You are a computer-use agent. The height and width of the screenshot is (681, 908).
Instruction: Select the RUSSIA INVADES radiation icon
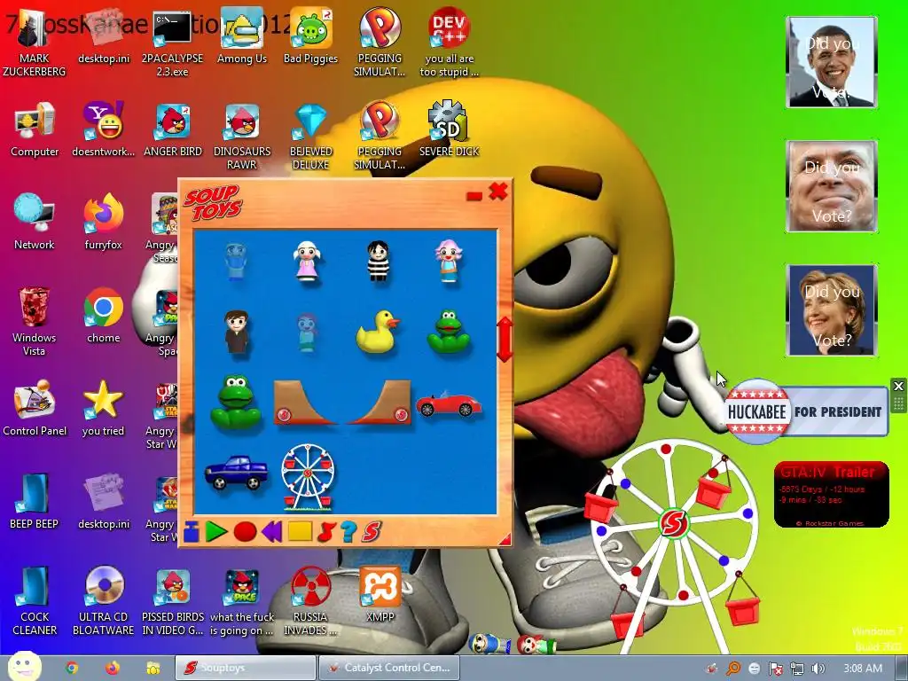click(x=310, y=601)
